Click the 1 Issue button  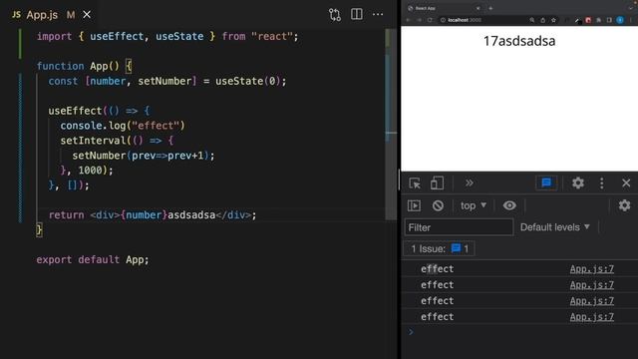tap(439, 248)
